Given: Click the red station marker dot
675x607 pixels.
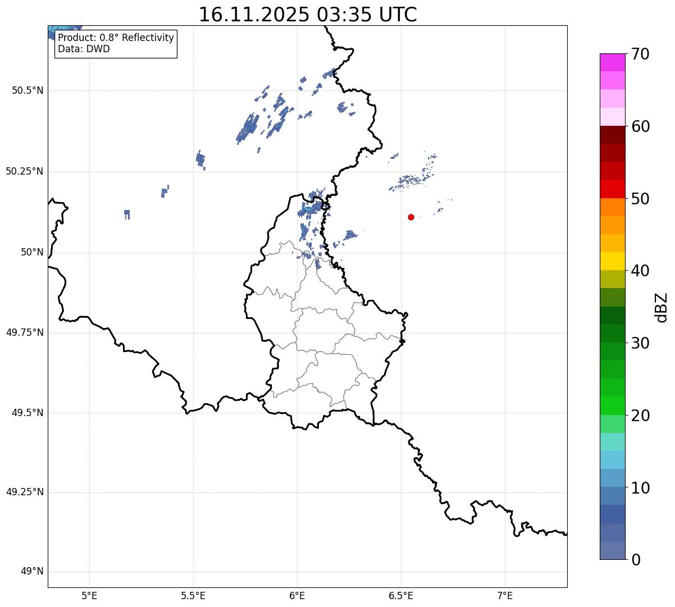Looking at the screenshot, I should coord(411,217).
